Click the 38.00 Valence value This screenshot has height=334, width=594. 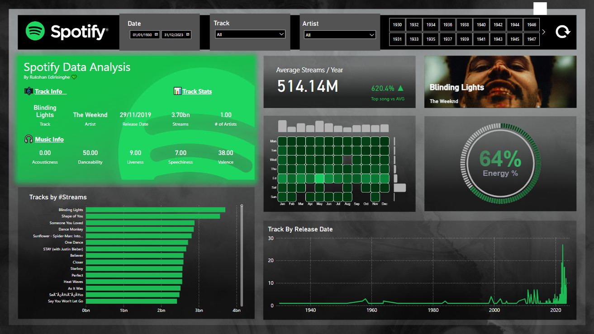pos(226,153)
